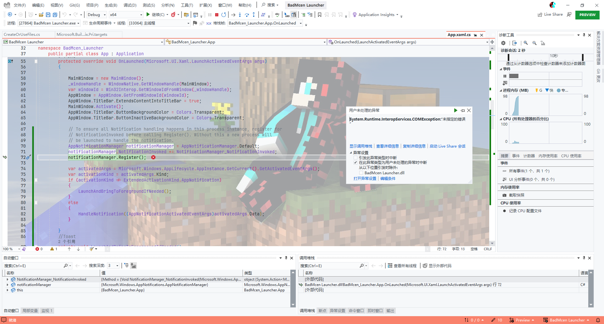Navigate backward with the blue back arrow

pyautogui.click(x=10, y=14)
